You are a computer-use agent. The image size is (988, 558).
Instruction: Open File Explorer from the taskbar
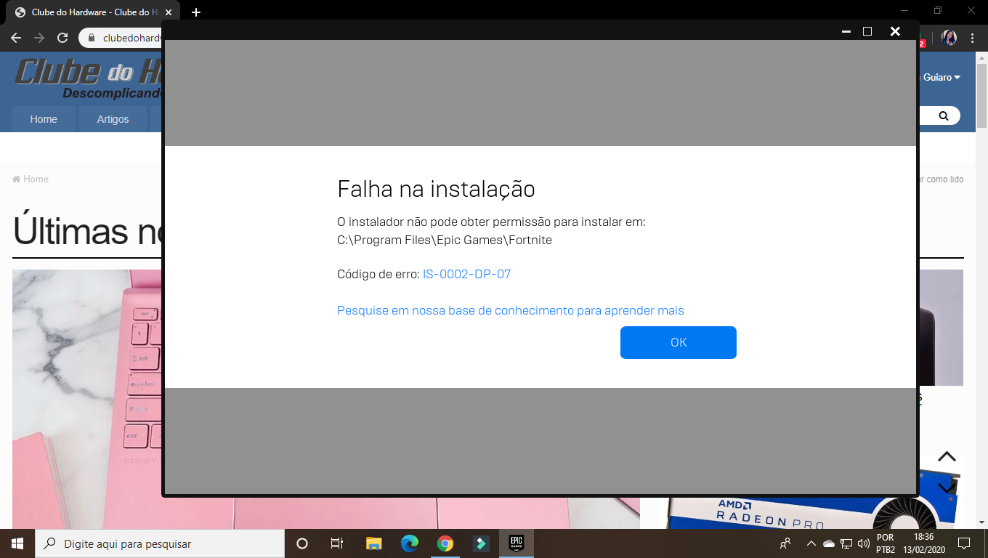pyautogui.click(x=373, y=543)
